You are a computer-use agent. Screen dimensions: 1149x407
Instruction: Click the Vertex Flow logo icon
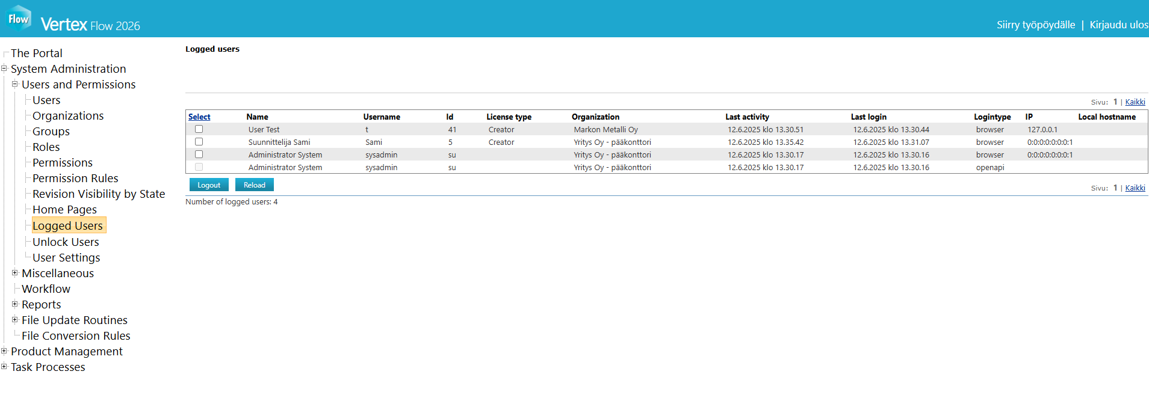click(x=19, y=19)
